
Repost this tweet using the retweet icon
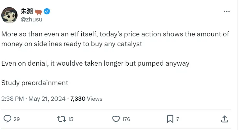coord(61,119)
